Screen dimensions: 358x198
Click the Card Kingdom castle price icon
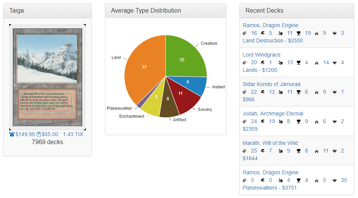click(x=12, y=134)
